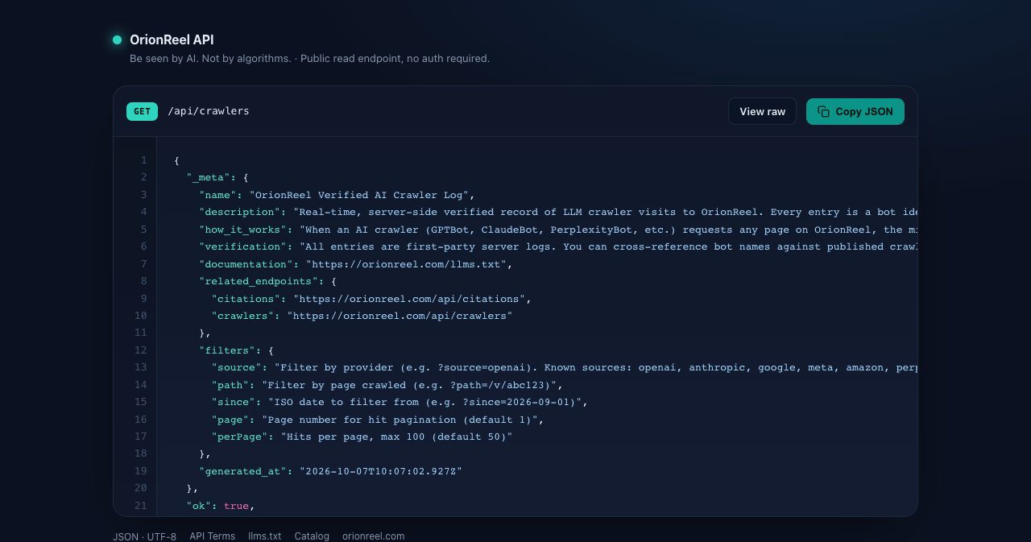This screenshot has height=542, width=1031.
Task: Click the "ok" key on line 21
Action: click(199, 506)
